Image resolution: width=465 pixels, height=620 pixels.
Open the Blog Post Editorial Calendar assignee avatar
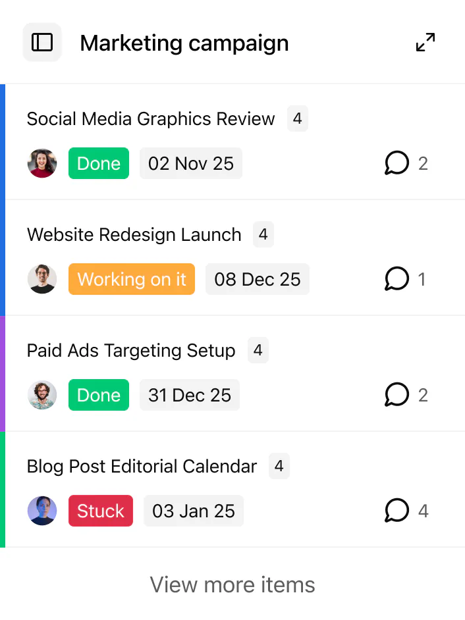pos(42,510)
